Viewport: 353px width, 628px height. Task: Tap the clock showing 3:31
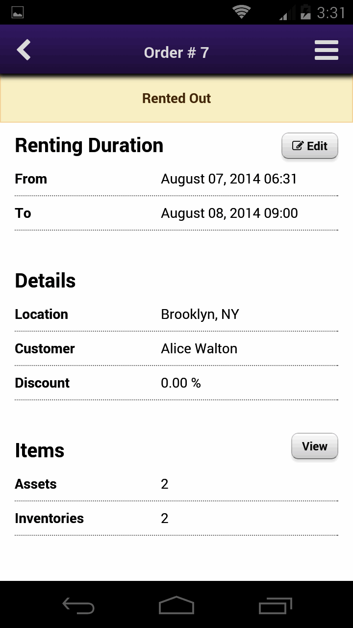331,13
